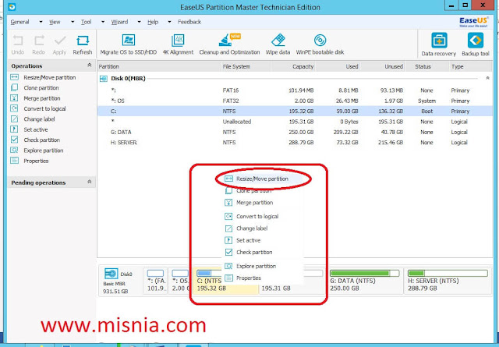Select Explore partition in context menu
Screen dimensions: 499x347
click(x=250, y=266)
